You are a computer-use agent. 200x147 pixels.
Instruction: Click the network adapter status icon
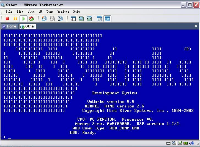pos(186,143)
